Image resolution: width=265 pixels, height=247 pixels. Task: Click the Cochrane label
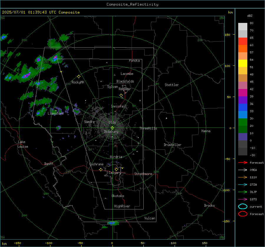96,164
